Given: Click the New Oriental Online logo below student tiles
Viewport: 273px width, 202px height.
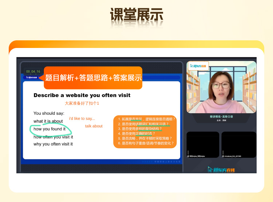Looking at the screenshot, I should [x=221, y=169].
